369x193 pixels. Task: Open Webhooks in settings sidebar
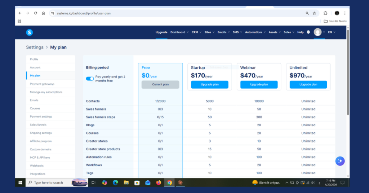pos(50,166)
